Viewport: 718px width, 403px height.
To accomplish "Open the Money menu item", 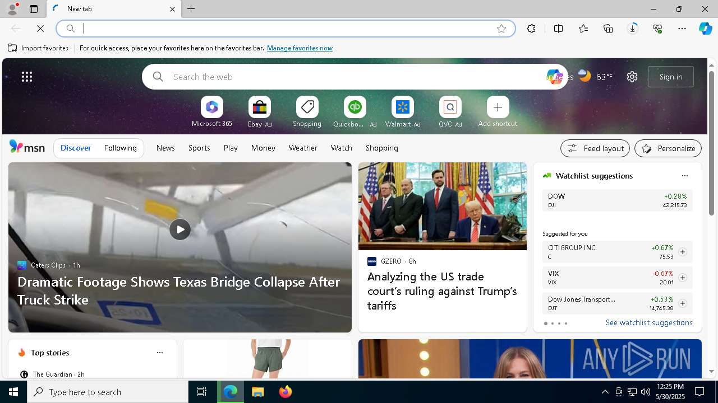I will (x=263, y=148).
